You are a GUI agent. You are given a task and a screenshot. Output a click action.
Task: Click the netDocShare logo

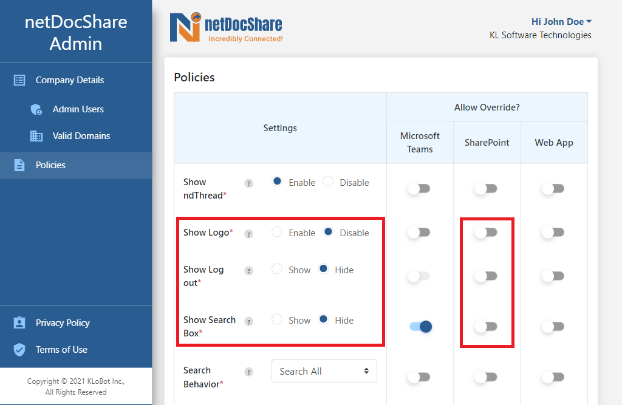click(226, 27)
